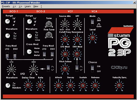
Task: Toggle the DCO-1 Freq Mod LFO switch
Action: (x=7, y=55)
